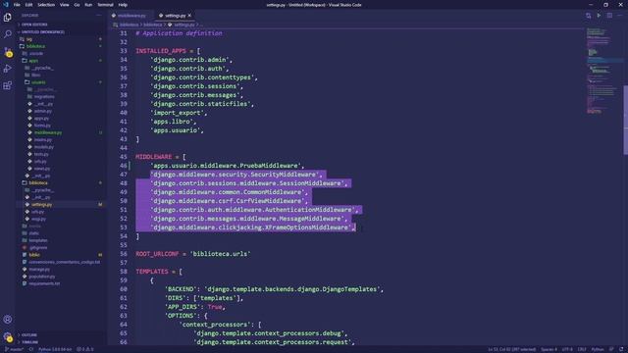Open the errors and warnings counter
Viewport: 628px width, 353px height.
(x=85, y=349)
